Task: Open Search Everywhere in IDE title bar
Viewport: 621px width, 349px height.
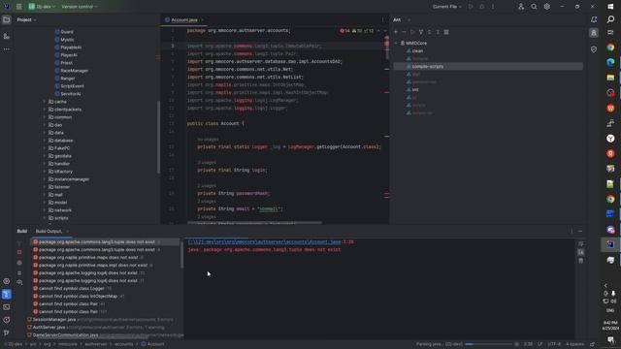Action: coord(534,7)
